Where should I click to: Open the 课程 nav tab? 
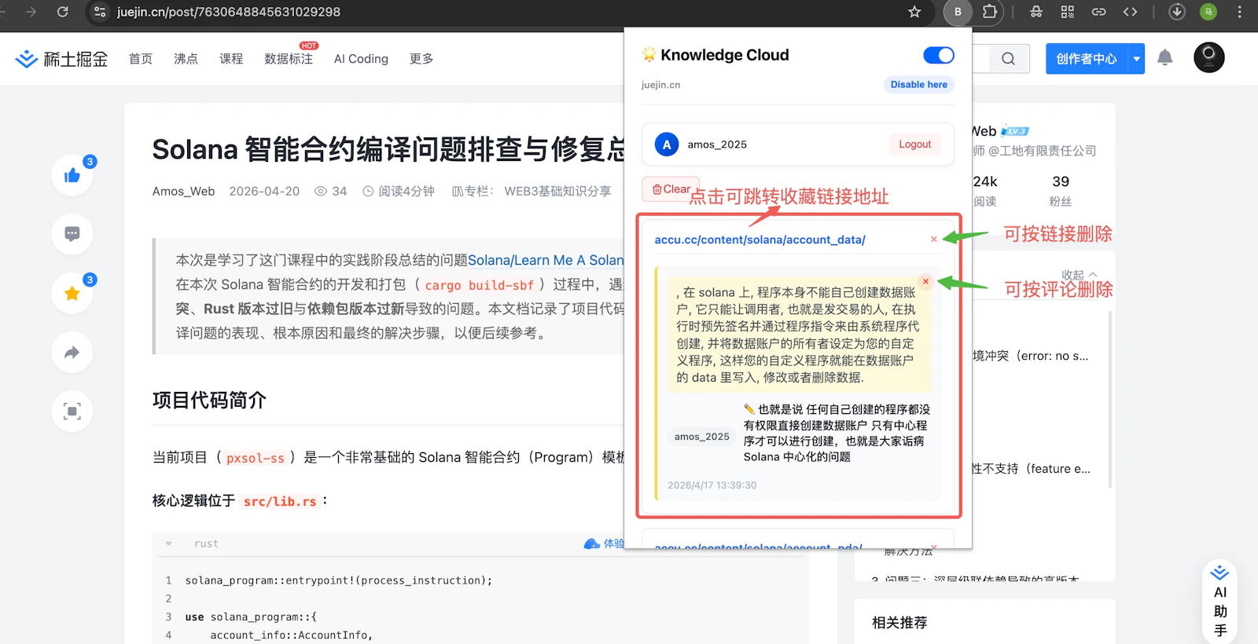231,59
